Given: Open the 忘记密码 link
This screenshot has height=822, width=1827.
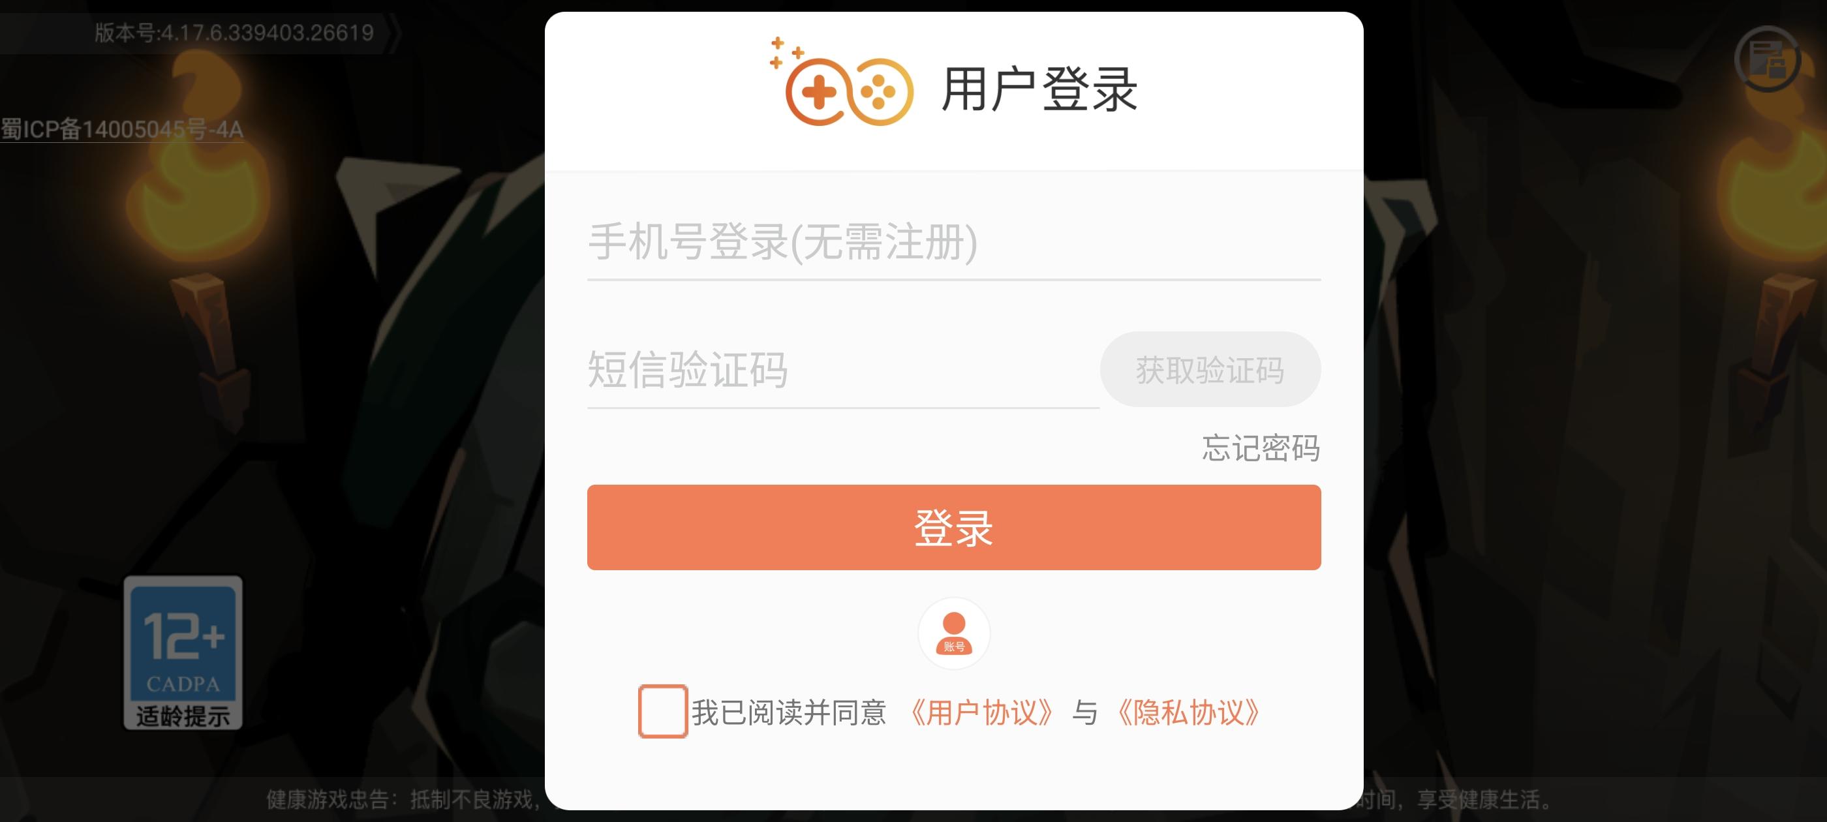Looking at the screenshot, I should point(1261,448).
